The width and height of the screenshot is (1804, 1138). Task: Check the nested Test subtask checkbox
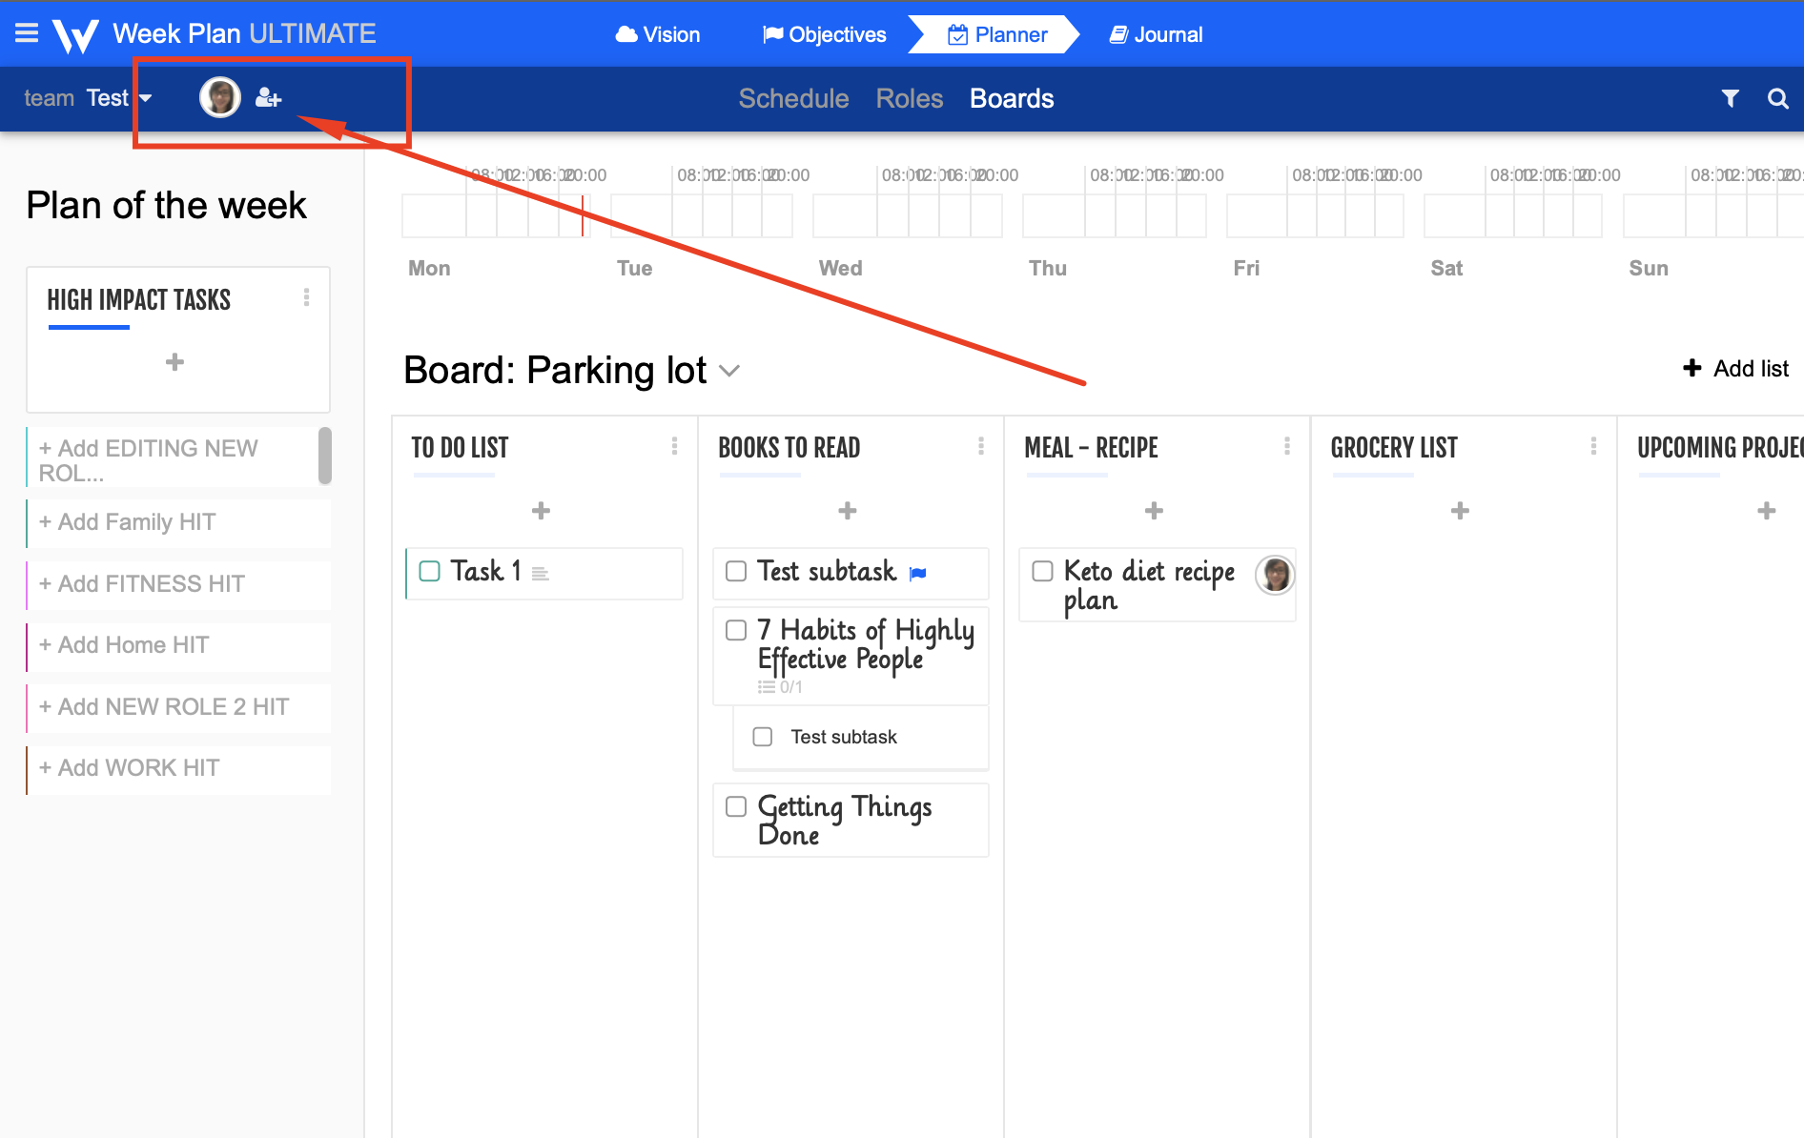point(763,737)
